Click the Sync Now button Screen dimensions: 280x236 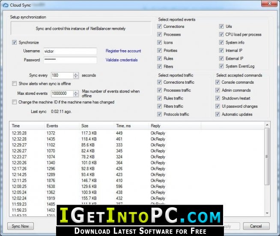pos(21,226)
